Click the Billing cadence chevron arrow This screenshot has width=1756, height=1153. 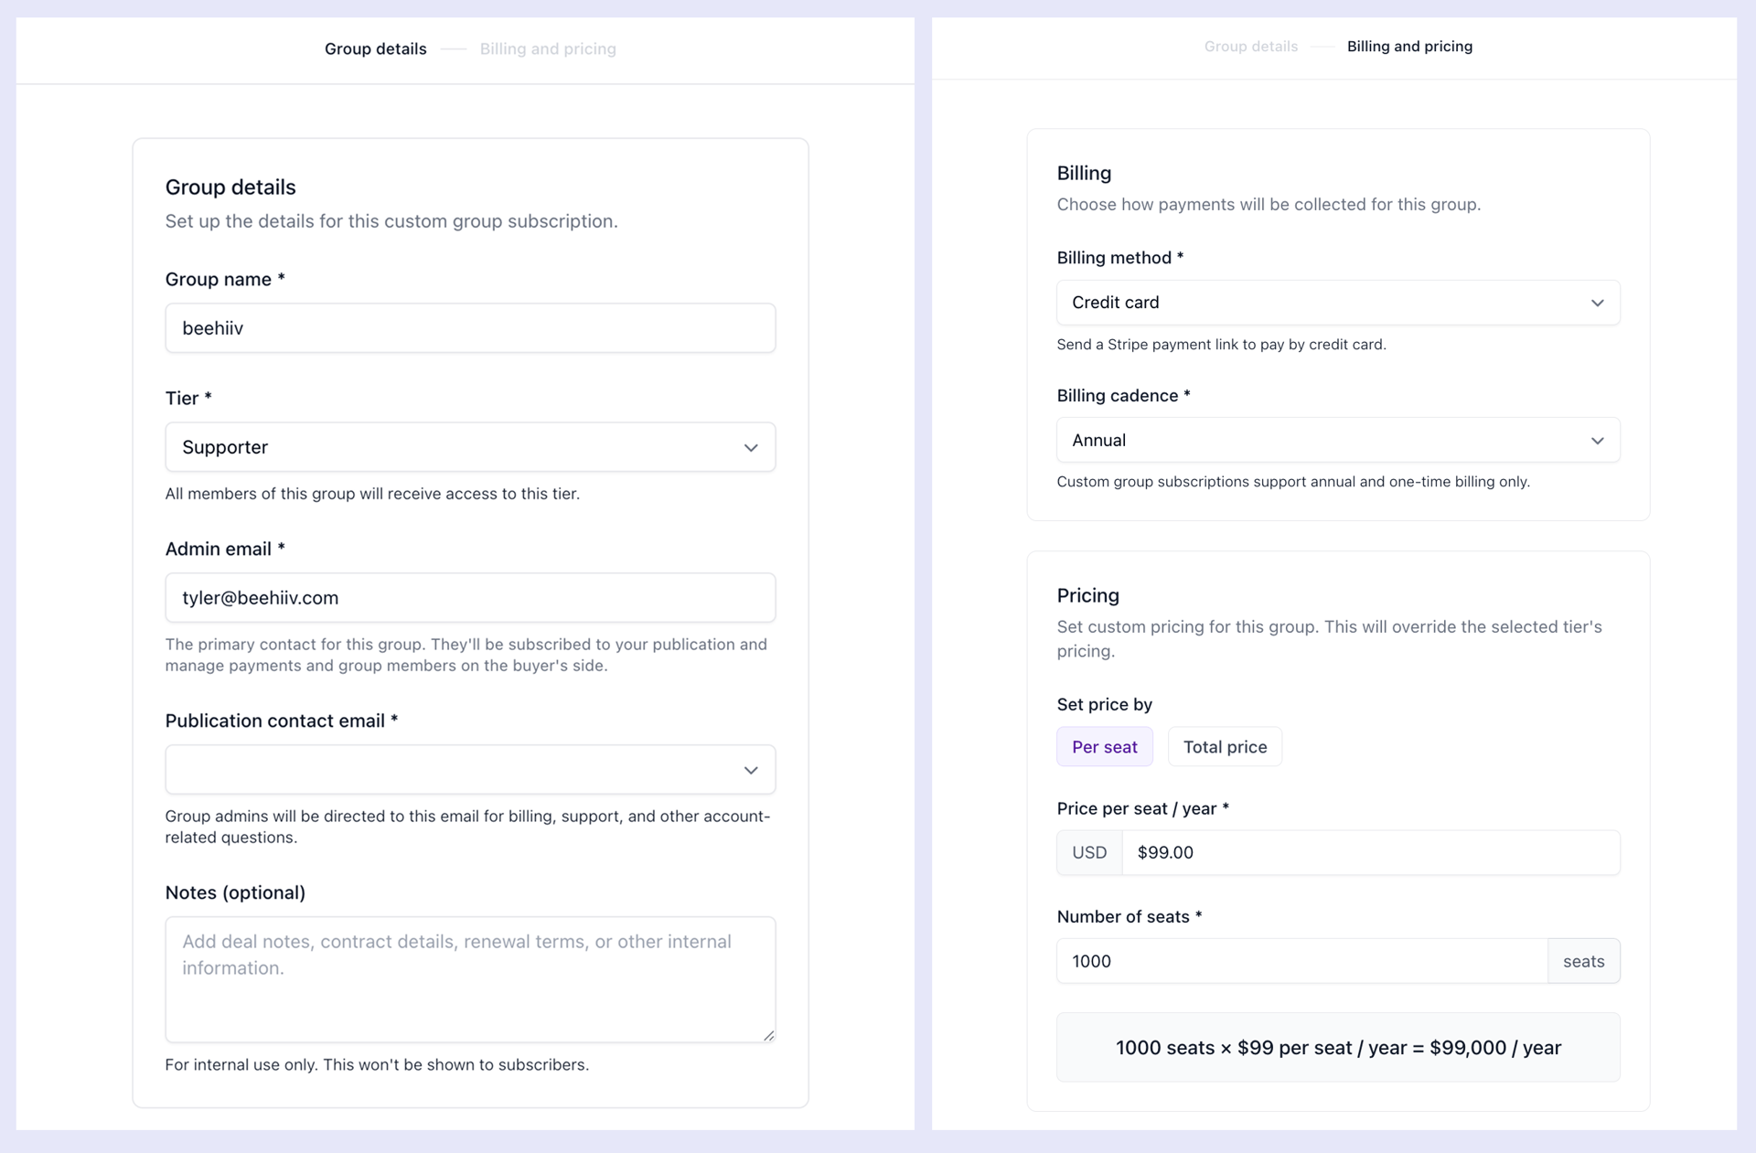(x=1597, y=441)
